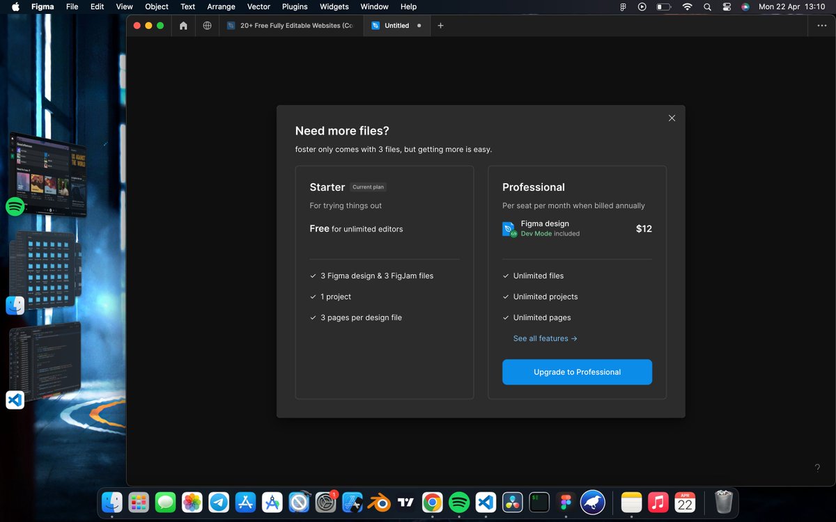Select the Untitled file tab
The width and height of the screenshot is (836, 522).
pyautogui.click(x=396, y=25)
